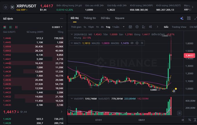
Task: Select ask price 1,4444 row
Action: click(33, 47)
